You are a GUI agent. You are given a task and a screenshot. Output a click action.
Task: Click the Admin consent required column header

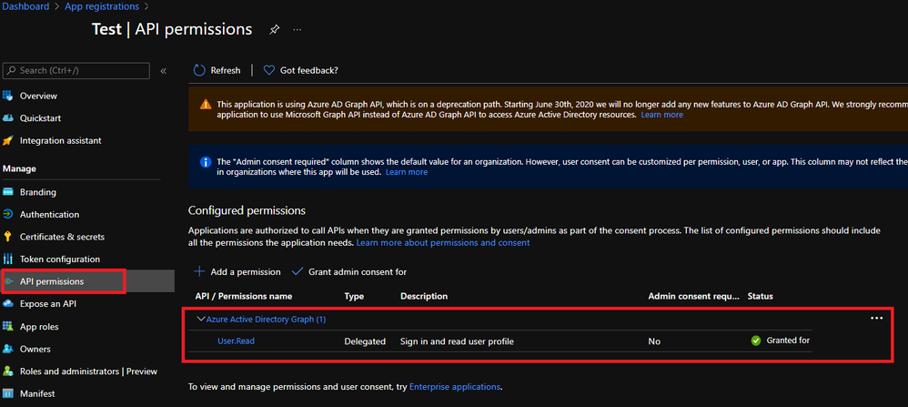pos(694,296)
